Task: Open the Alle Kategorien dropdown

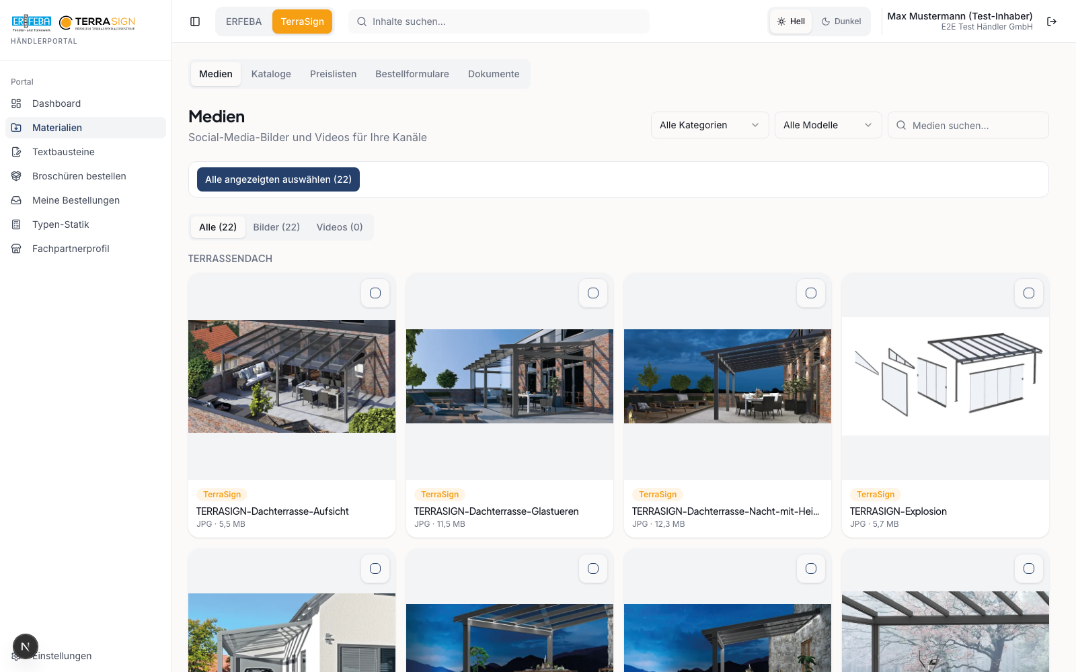Action: click(x=709, y=125)
